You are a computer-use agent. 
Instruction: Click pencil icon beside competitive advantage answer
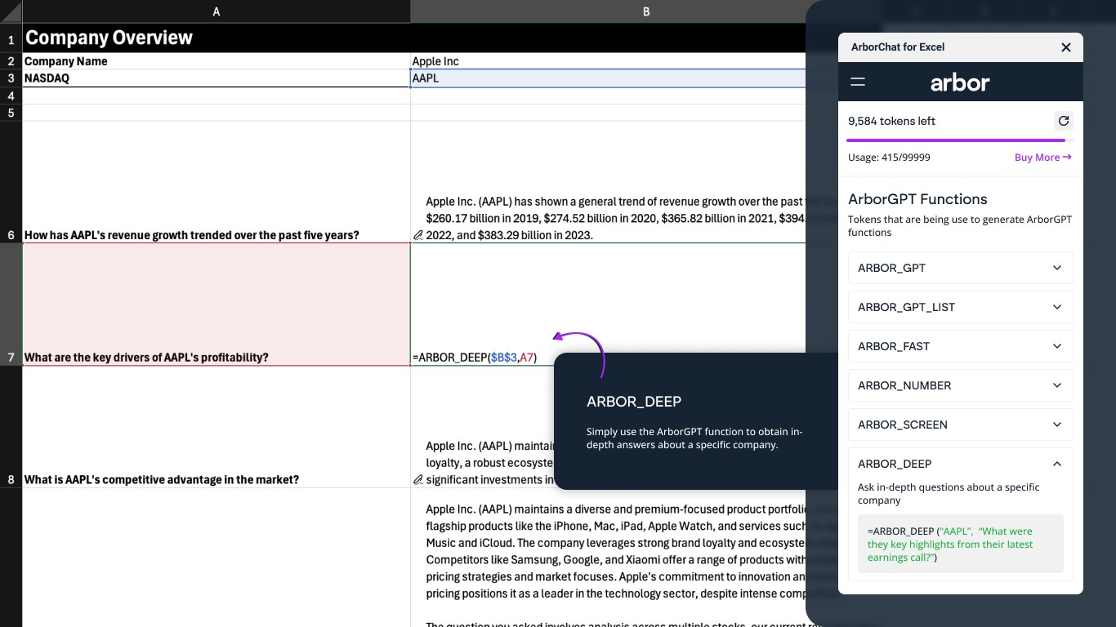click(418, 480)
